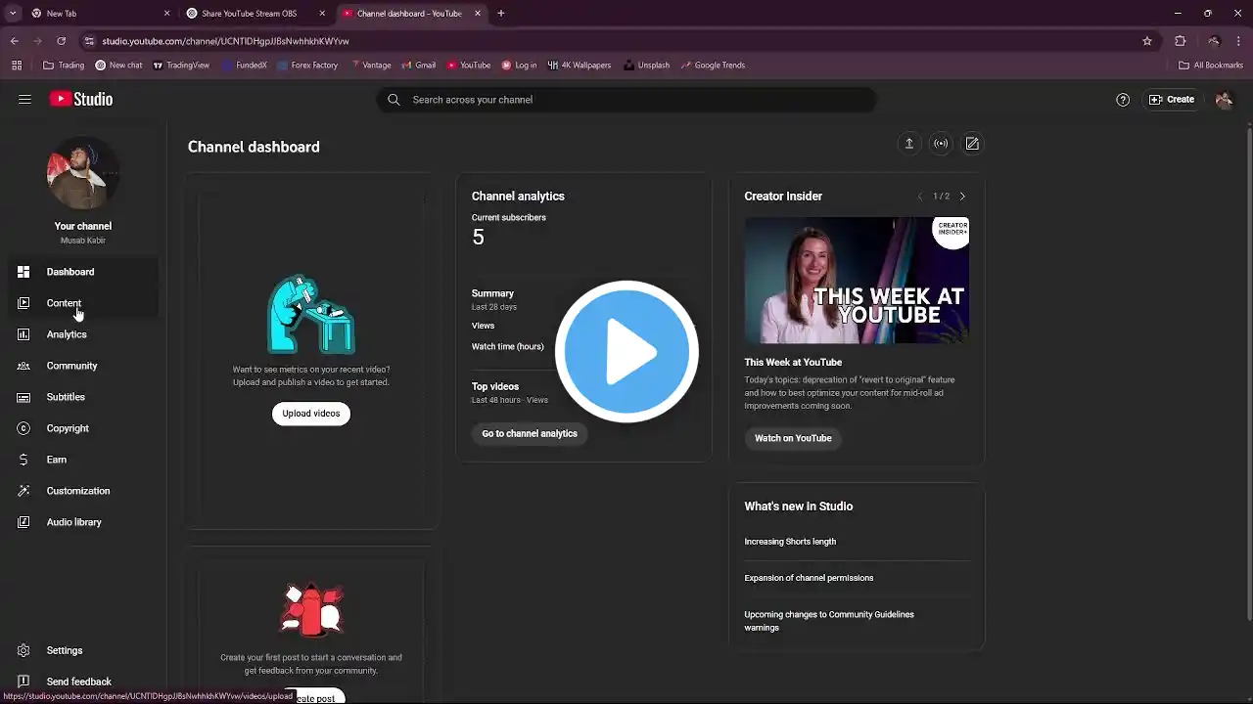Open the Unsplash bookmark

(x=646, y=66)
